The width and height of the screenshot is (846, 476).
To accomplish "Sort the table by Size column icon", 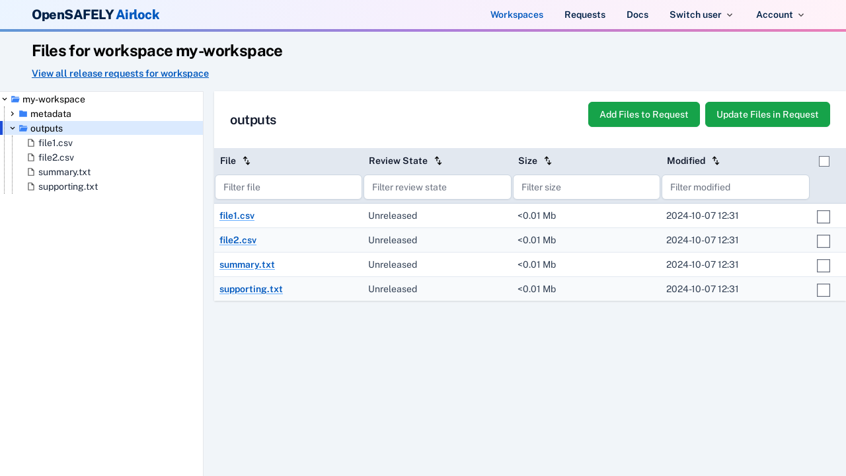I will tap(548, 161).
